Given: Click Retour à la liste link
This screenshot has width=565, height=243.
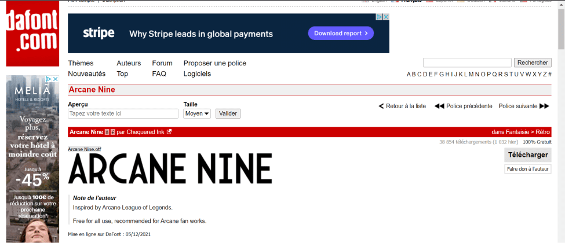Looking at the screenshot, I should tap(406, 106).
